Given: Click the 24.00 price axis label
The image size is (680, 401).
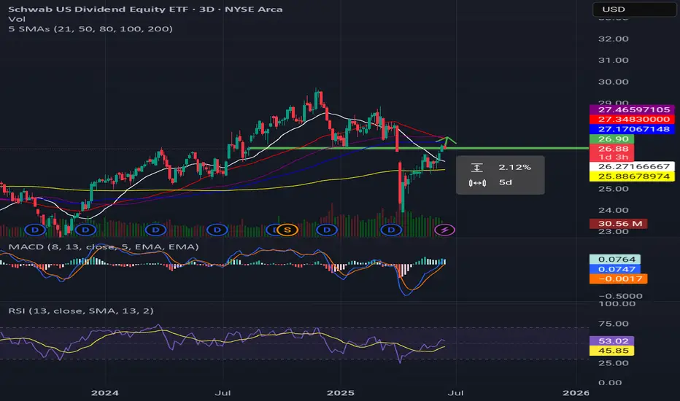Looking at the screenshot, I should click(613, 210).
